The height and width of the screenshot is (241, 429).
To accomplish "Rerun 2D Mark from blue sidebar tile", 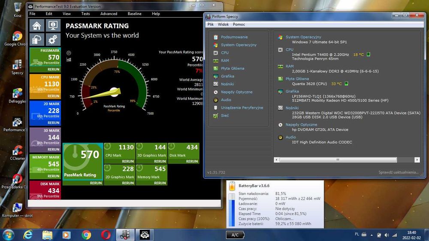I will point(53,123).
